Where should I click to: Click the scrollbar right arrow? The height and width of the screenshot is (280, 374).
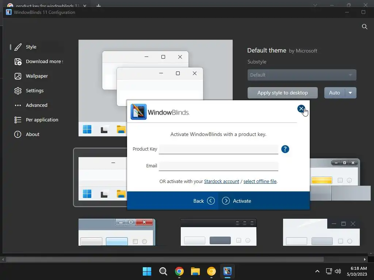click(x=365, y=259)
